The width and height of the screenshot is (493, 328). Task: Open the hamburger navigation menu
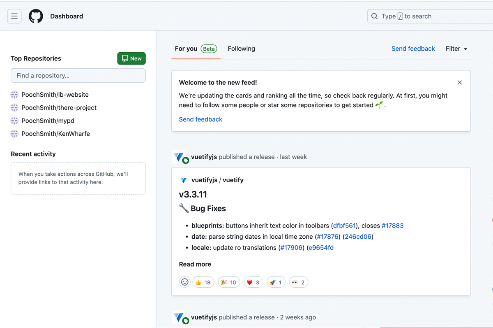(14, 16)
